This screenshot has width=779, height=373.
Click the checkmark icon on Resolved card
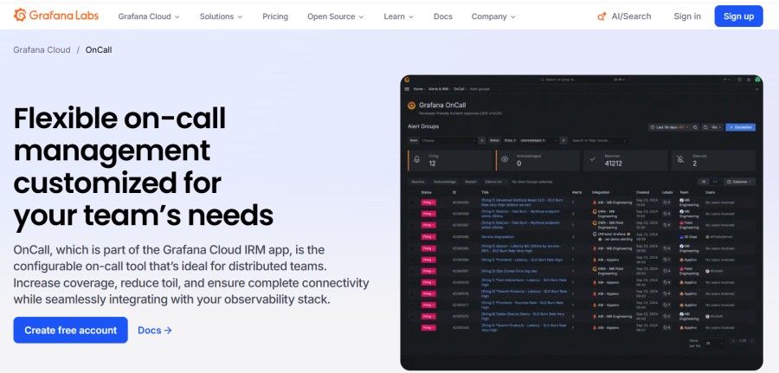(x=592, y=159)
